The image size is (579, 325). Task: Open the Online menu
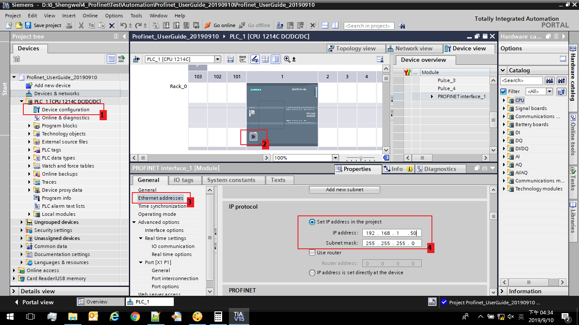(x=90, y=16)
